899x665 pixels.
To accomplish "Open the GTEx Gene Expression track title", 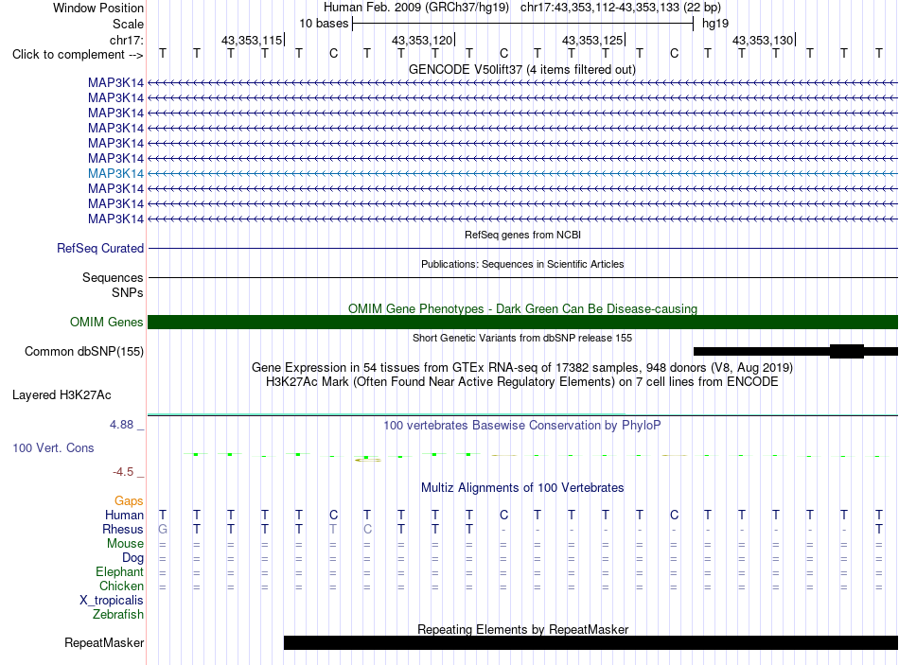I will pyautogui.click(x=522, y=367).
